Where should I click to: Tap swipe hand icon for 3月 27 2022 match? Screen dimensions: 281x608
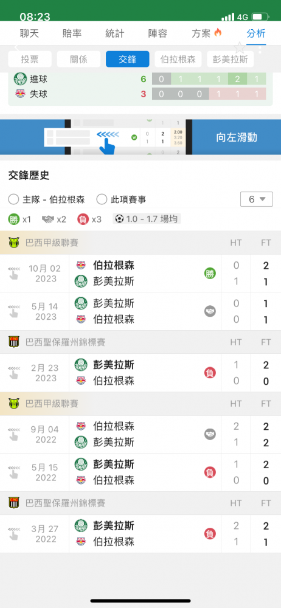point(13,534)
